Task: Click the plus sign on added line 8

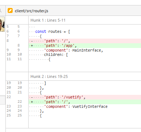Action: tap(32, 46)
